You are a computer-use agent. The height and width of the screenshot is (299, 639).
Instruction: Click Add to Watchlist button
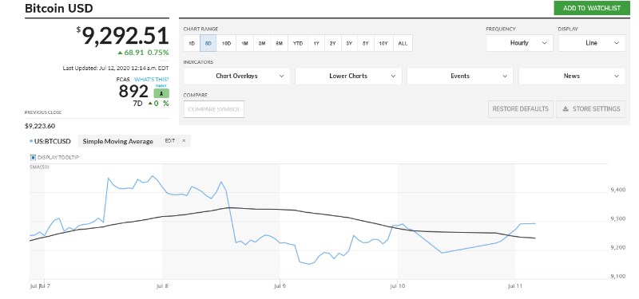[x=592, y=8]
